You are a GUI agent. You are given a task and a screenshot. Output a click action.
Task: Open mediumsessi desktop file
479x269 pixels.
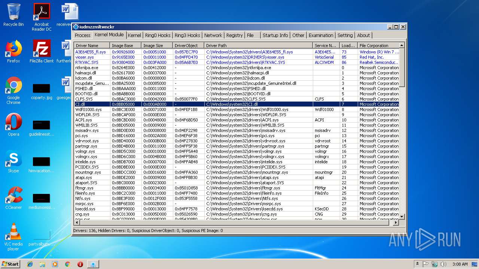click(x=42, y=201)
